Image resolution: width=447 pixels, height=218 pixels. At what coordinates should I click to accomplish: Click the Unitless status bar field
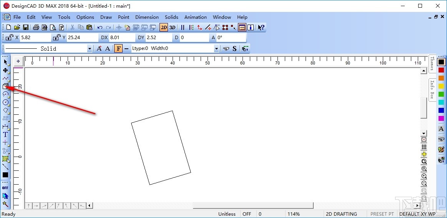(x=227, y=214)
